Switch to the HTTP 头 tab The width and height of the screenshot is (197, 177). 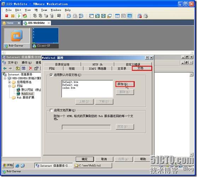(98, 64)
